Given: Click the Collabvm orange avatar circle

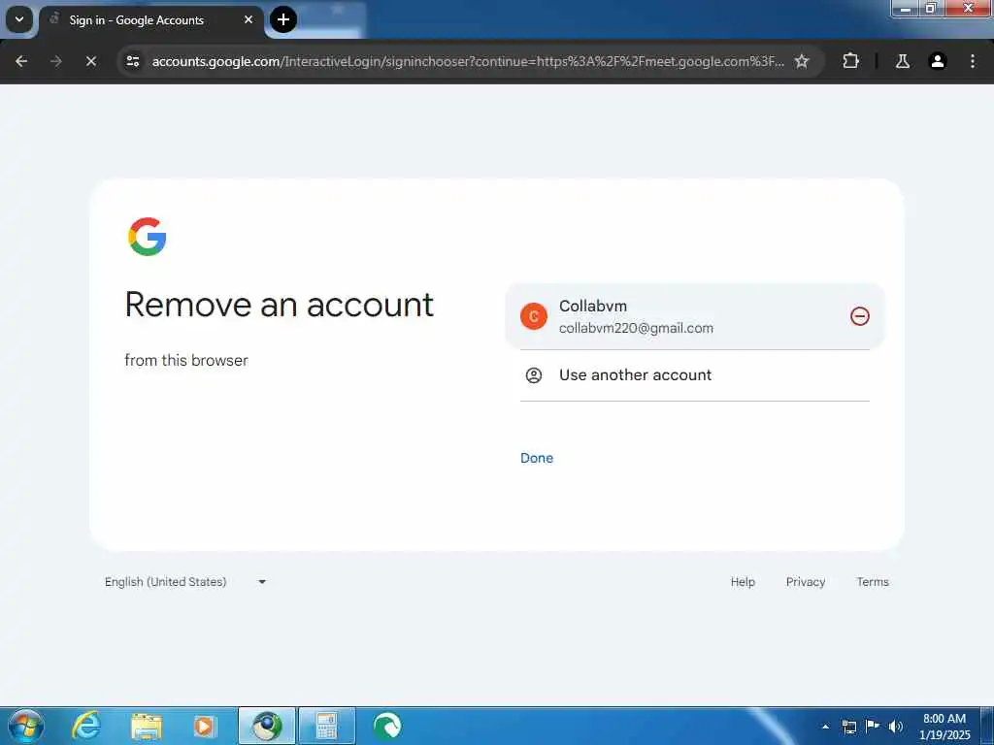Looking at the screenshot, I should [x=534, y=316].
